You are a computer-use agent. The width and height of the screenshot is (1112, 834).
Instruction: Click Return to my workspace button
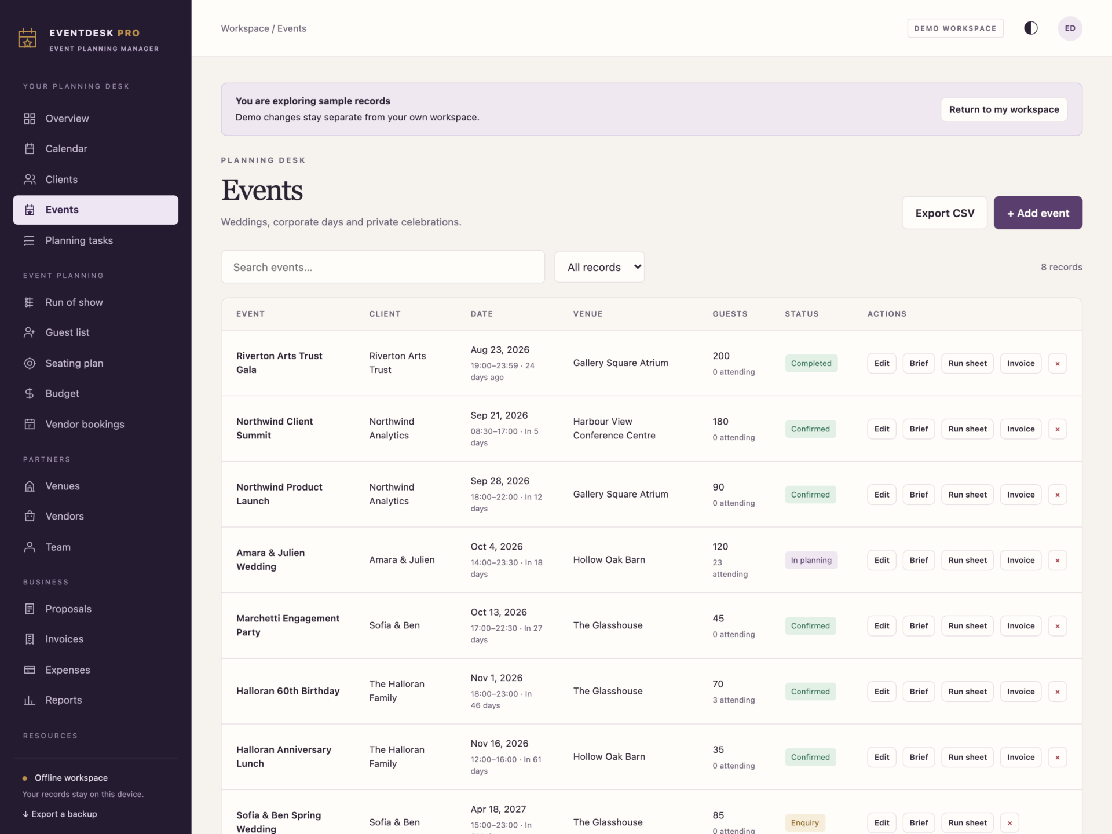(x=1004, y=109)
